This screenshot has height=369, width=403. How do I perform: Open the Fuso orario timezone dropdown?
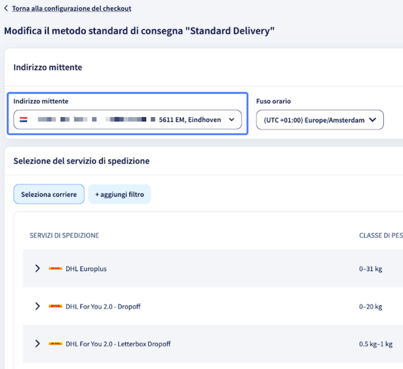click(x=320, y=120)
